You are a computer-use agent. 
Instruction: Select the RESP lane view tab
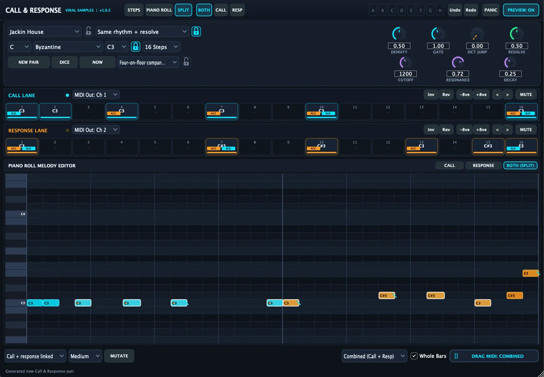[x=237, y=10]
